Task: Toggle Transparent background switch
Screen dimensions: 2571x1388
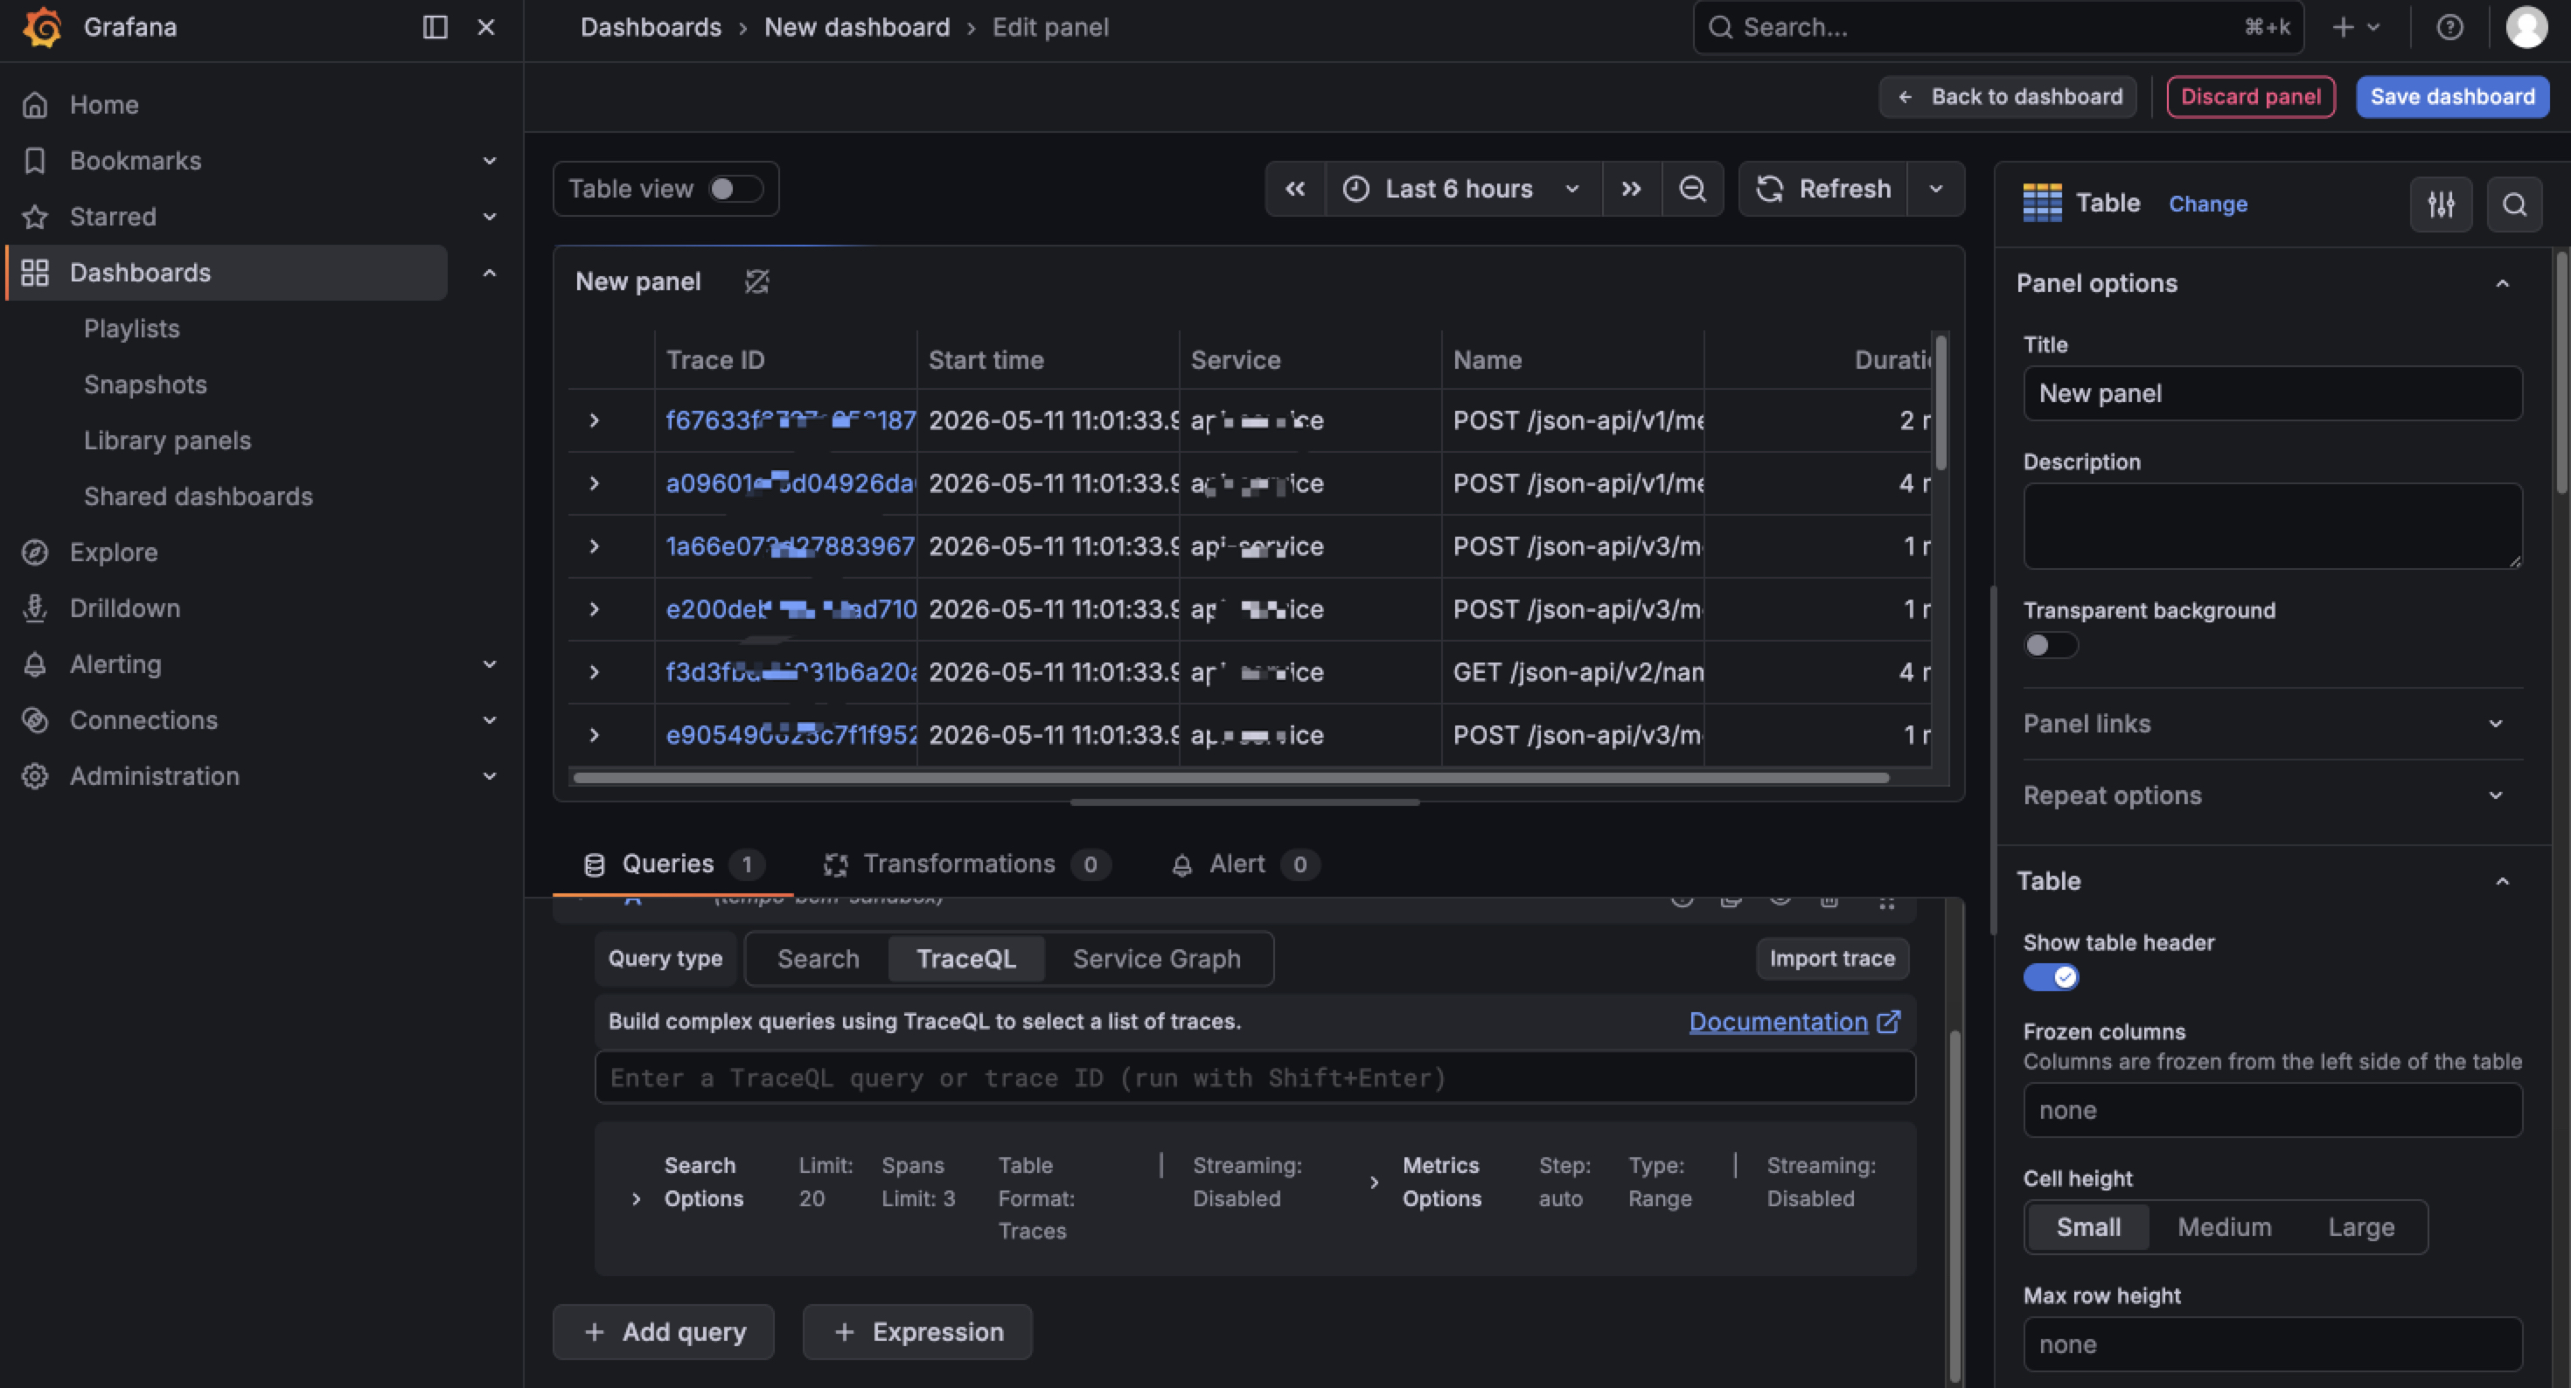Action: click(x=2049, y=646)
